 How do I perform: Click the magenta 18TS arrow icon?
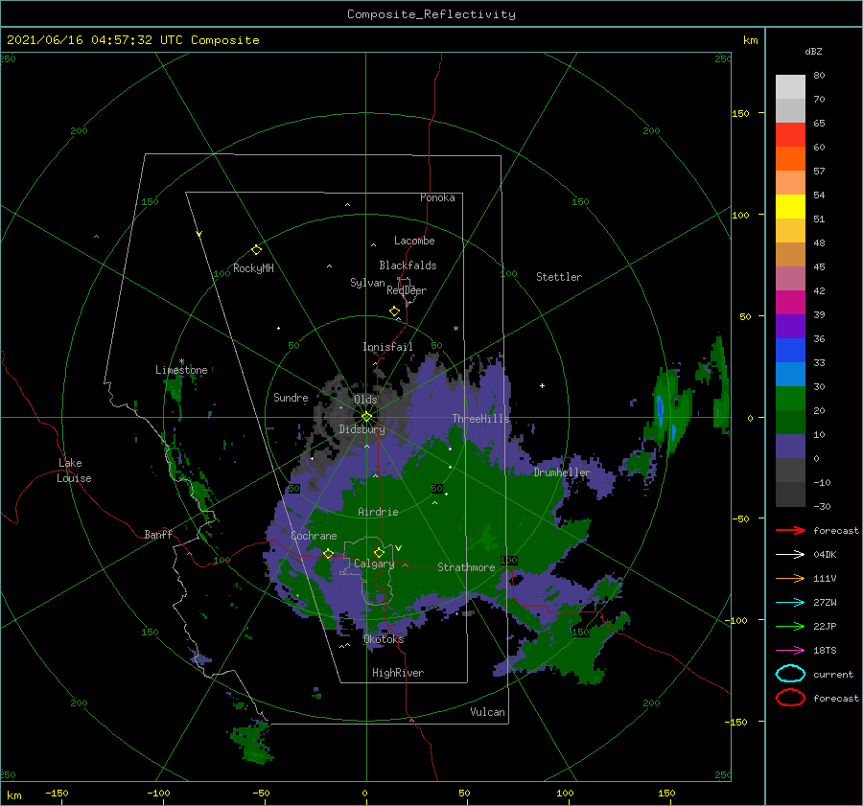point(790,651)
